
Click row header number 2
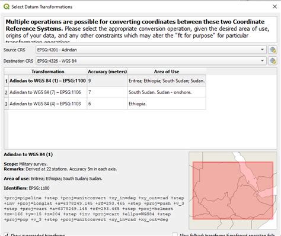7,92
